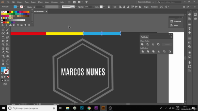Click Unite in Pathfinder shape modes
Image resolution: width=198 pixels, height=111 pixels.
142,44
